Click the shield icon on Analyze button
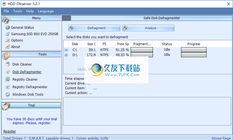The width and height of the screenshot is (233, 140). click(126, 28)
